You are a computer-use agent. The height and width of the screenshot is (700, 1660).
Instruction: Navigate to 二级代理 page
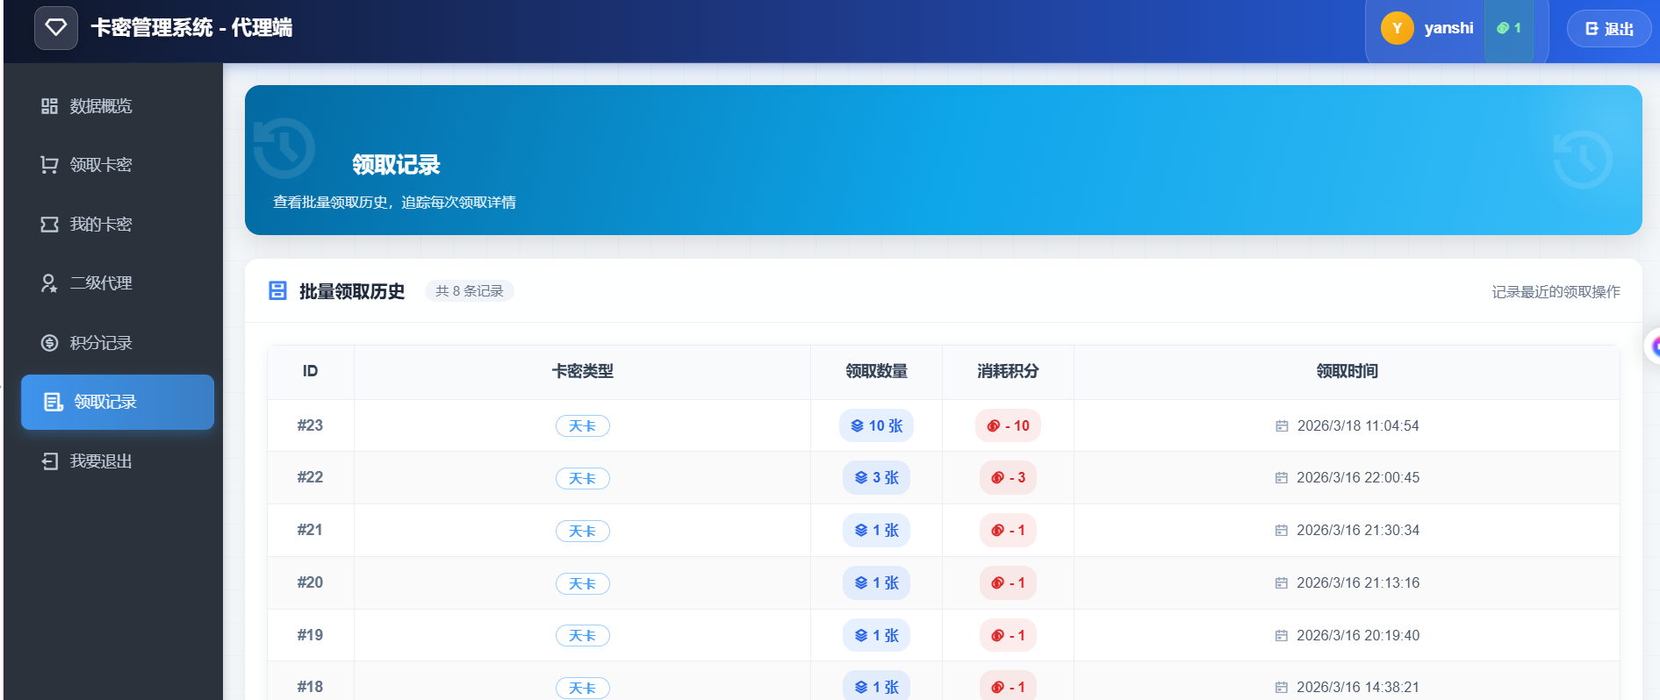(118, 283)
